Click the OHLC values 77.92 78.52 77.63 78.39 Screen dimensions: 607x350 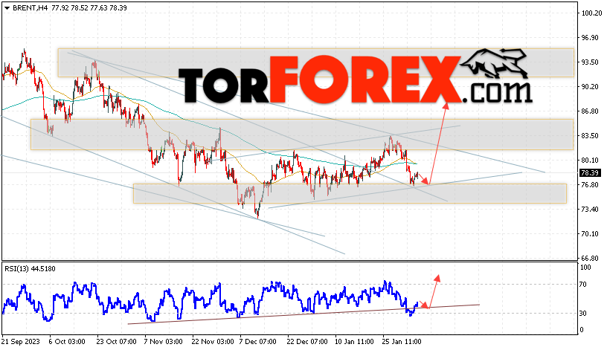pyautogui.click(x=89, y=7)
